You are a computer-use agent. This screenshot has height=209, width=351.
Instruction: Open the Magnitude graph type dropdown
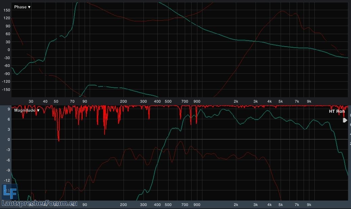tap(27, 110)
